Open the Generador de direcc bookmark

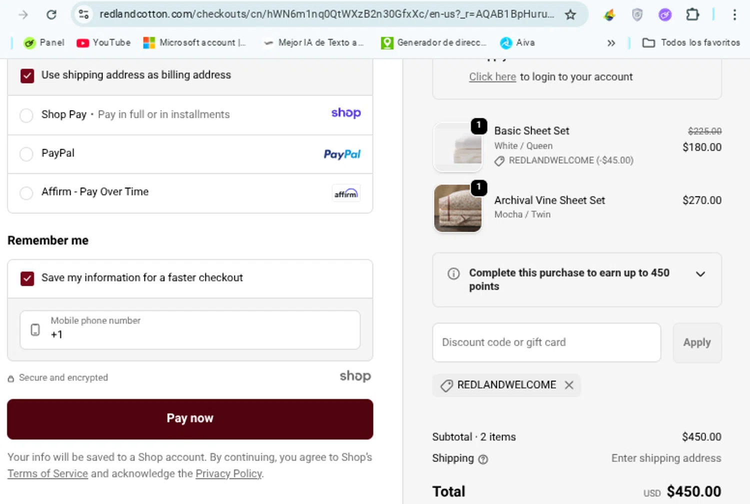[x=433, y=43]
